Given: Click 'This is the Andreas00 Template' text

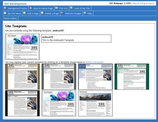Looking at the screenshot, I should [x=58, y=40].
